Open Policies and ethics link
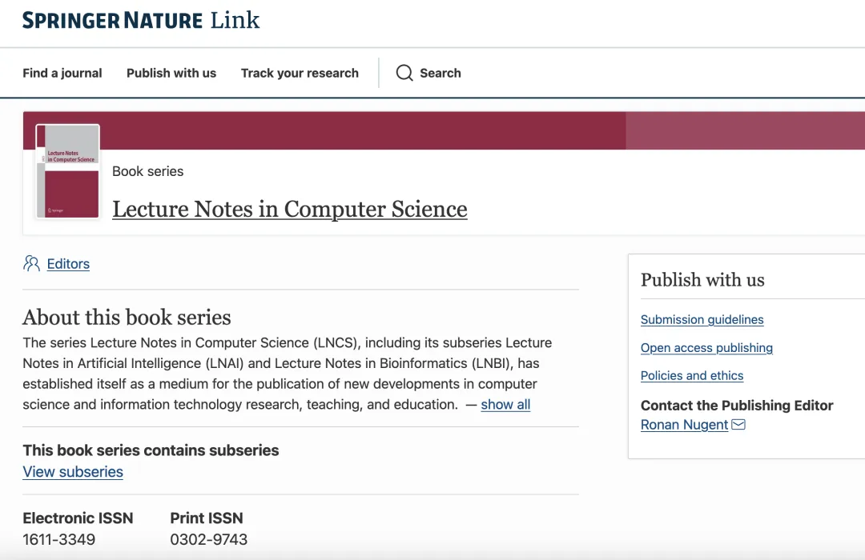 (692, 376)
